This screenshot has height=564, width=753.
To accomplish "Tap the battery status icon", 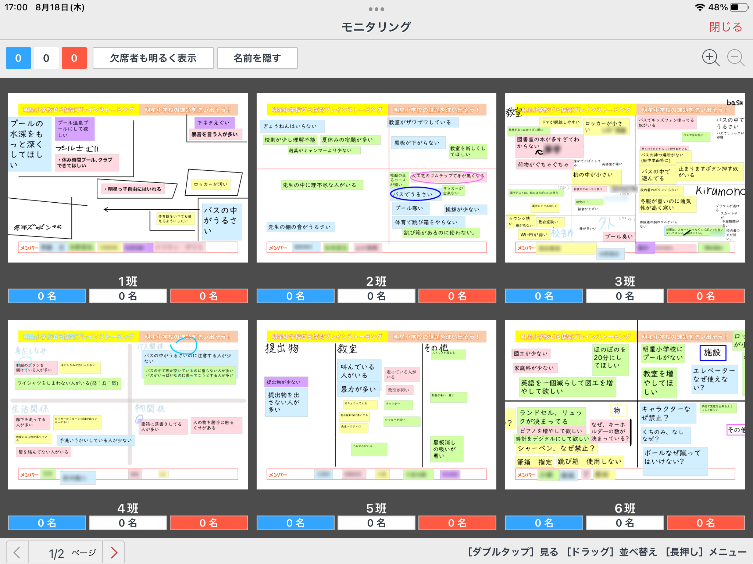I will point(738,7).
